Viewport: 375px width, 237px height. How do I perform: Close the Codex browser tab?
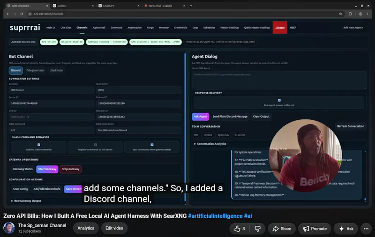92,6
